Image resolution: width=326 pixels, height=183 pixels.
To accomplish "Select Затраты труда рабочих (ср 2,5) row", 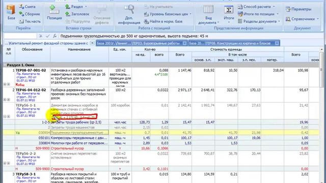I will pos(161,122).
